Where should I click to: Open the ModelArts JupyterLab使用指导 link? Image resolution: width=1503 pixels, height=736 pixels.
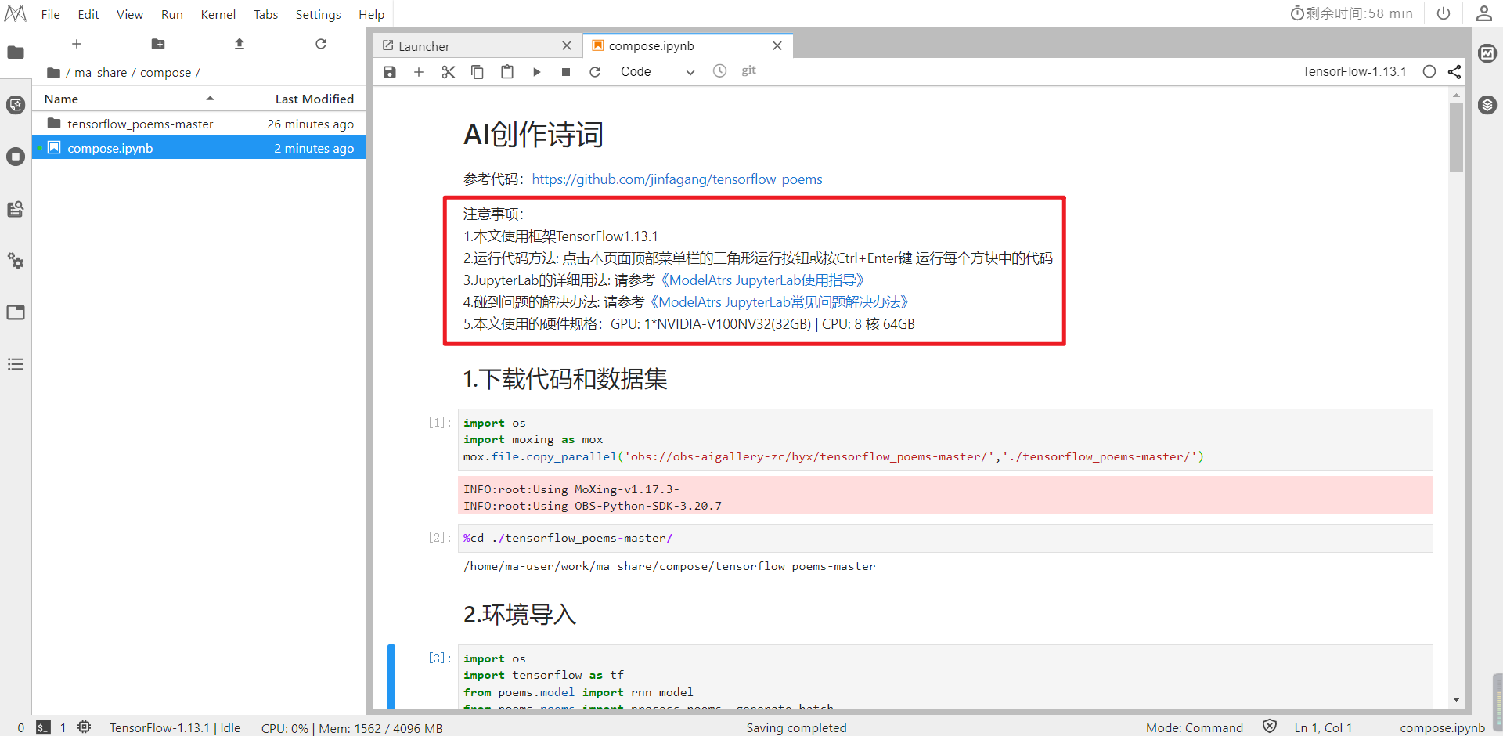click(x=762, y=280)
